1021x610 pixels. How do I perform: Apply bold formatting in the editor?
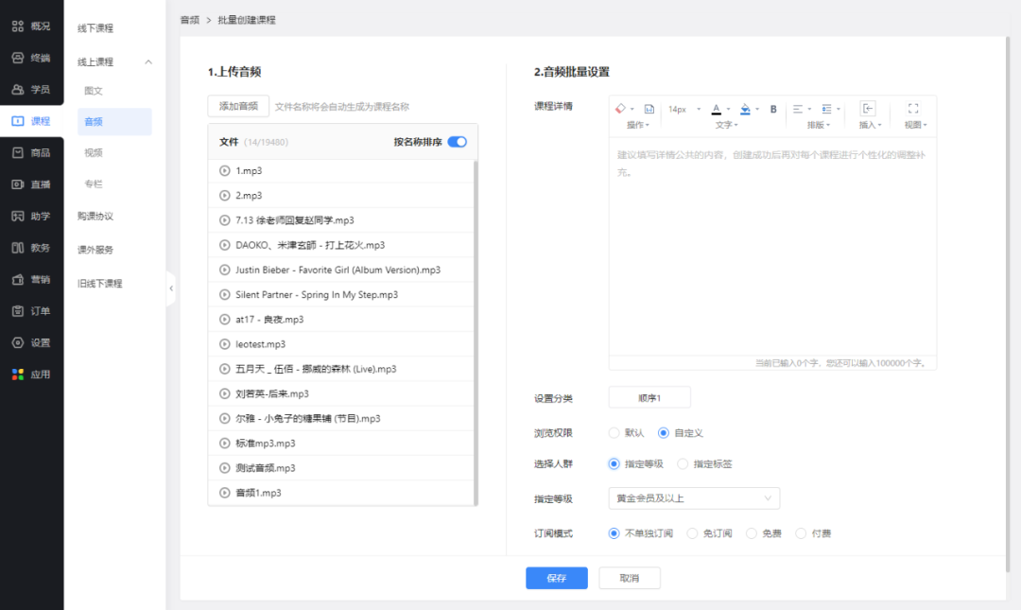(x=773, y=110)
